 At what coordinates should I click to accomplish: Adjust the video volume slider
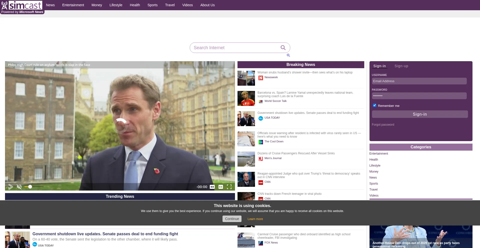tap(34, 187)
